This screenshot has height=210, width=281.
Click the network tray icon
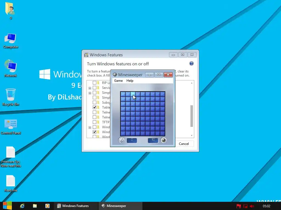(245, 206)
